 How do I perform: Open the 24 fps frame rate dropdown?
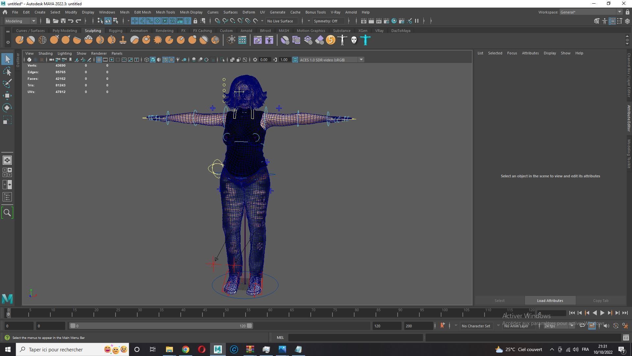(x=559, y=326)
